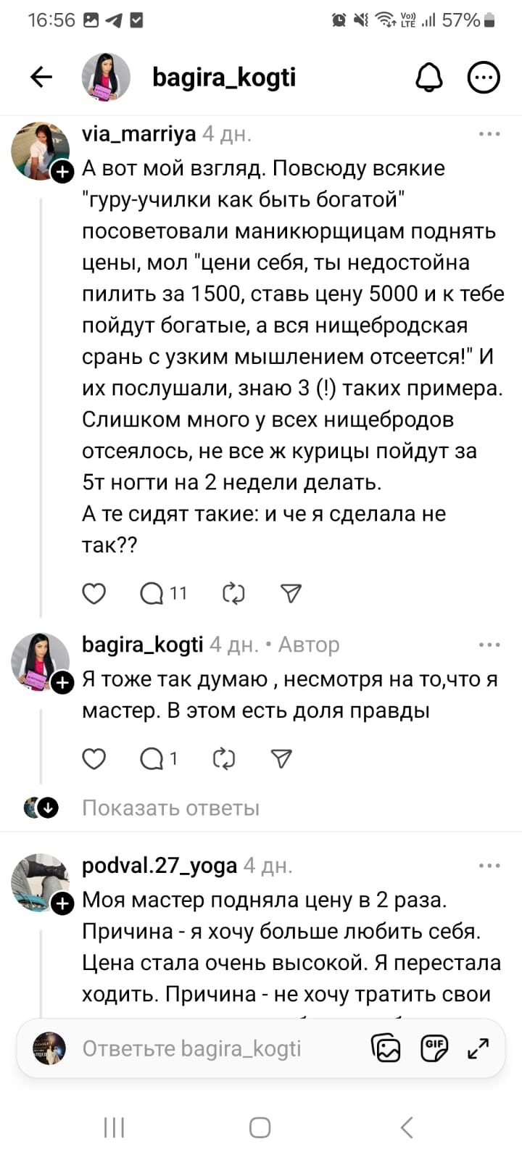Open notification bell for bagira_kogti
Viewport: 522px width, 1160px height.
[428, 77]
